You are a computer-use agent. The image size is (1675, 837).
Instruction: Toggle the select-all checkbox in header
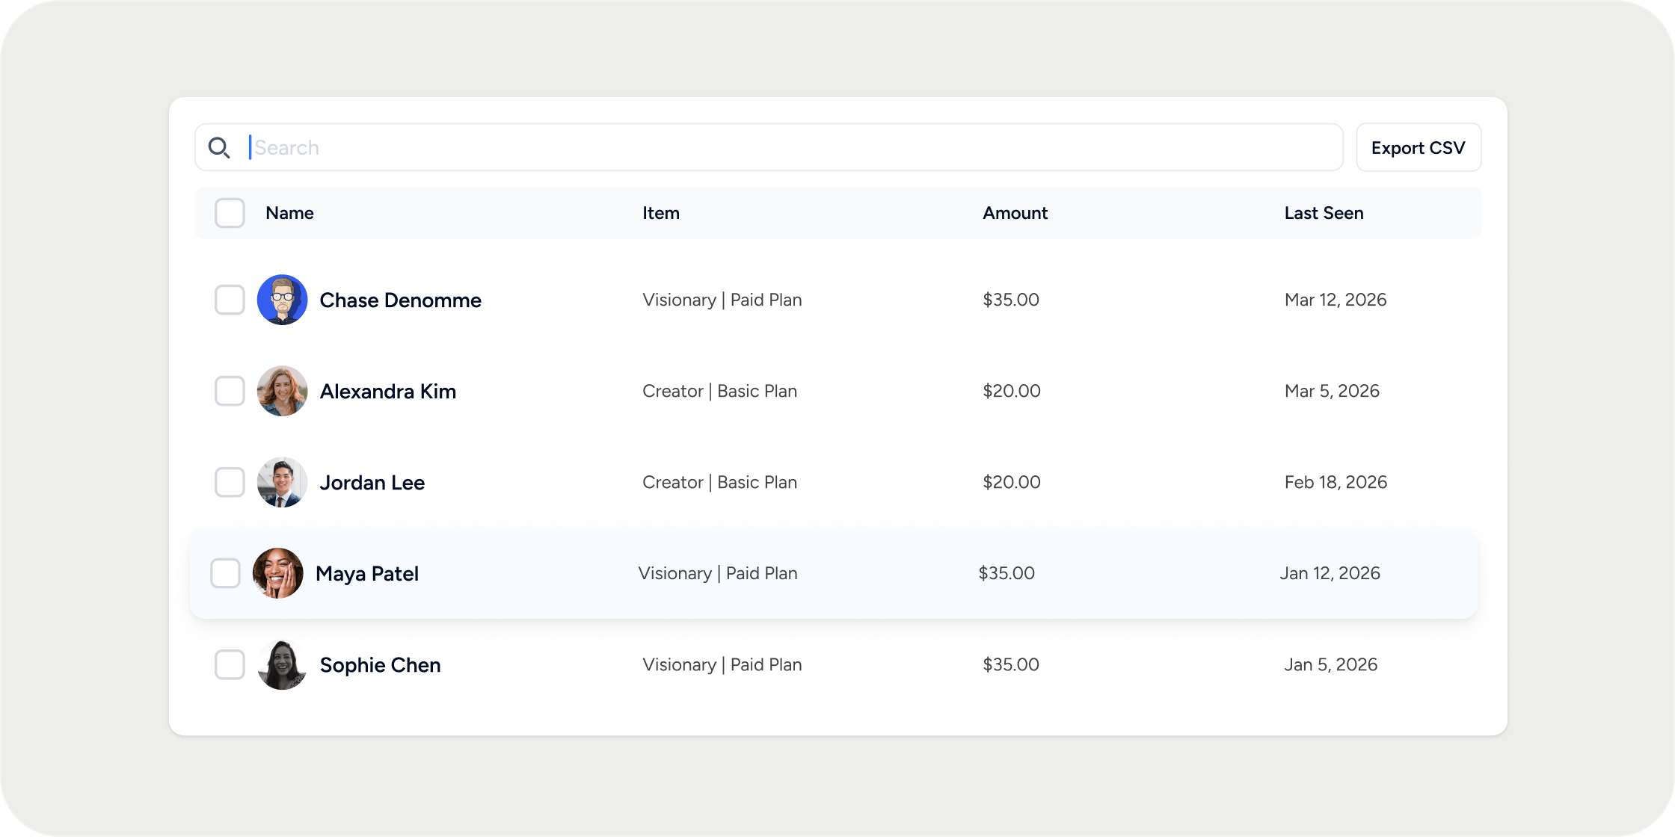230,213
